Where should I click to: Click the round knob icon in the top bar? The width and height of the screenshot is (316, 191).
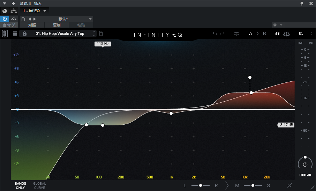5,11
